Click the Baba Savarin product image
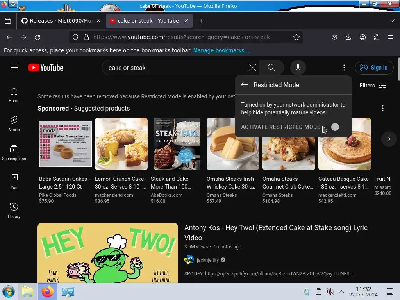400x300 pixels. (x=65, y=144)
